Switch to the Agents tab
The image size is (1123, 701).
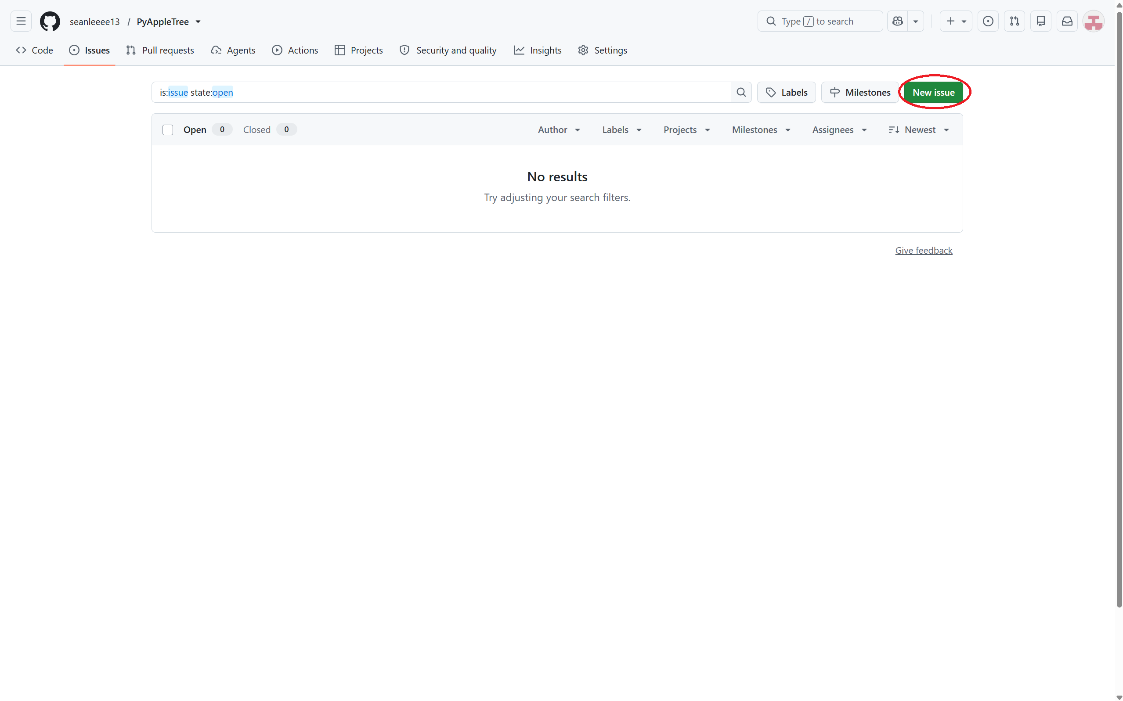click(x=233, y=50)
